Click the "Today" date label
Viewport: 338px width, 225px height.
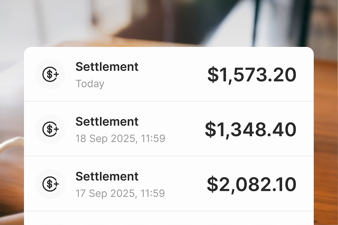point(90,84)
